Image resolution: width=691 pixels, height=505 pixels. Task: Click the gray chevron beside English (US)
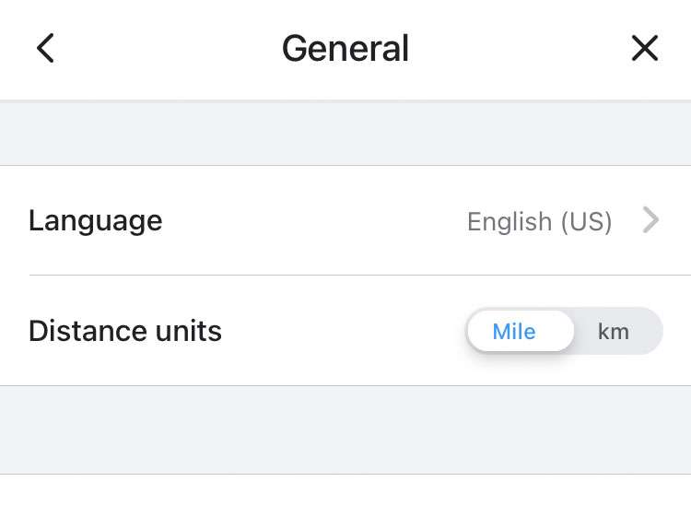tap(650, 221)
